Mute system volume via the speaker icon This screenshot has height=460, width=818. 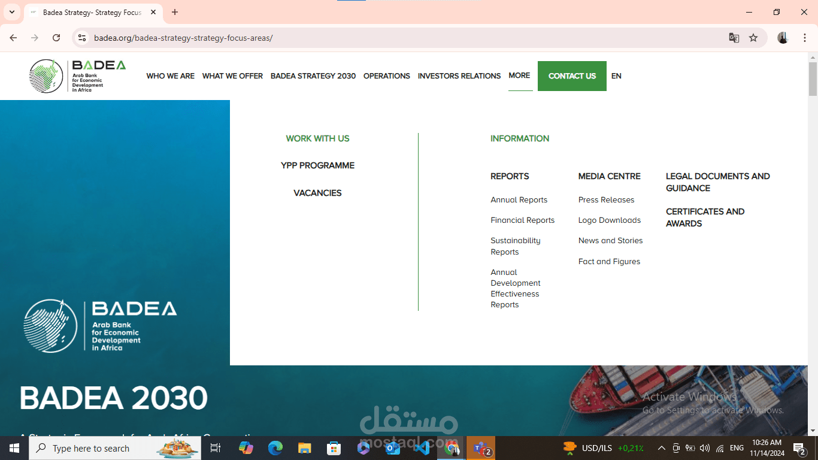[x=704, y=448]
